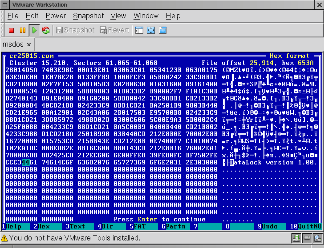324x248 pixels.
Task: Open the Window menu
Action: pos(146,16)
